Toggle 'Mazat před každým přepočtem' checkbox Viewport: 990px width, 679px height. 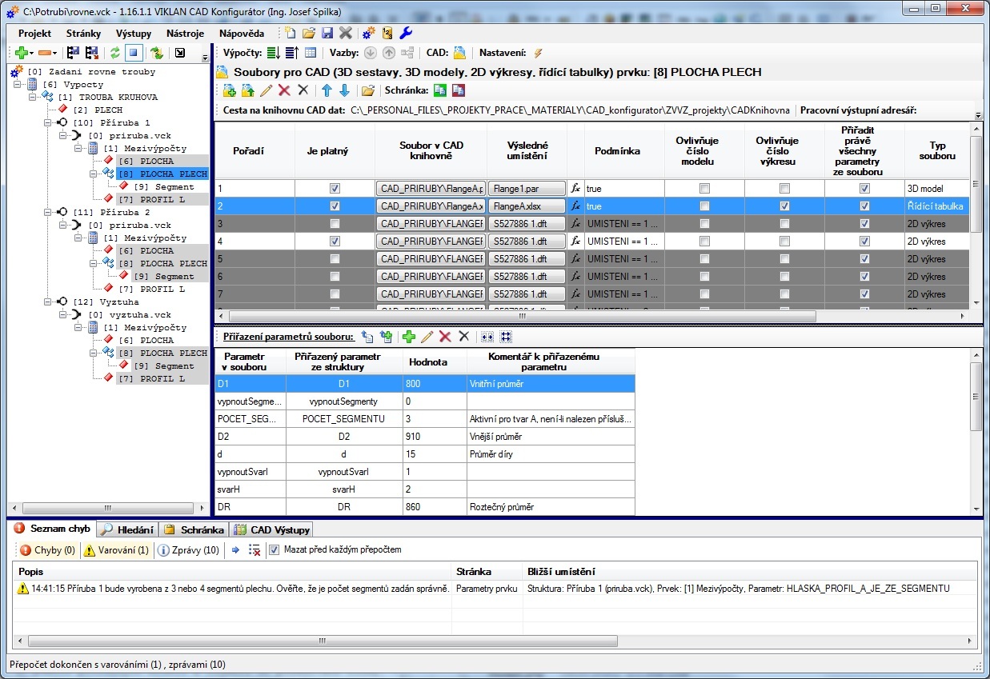click(275, 550)
